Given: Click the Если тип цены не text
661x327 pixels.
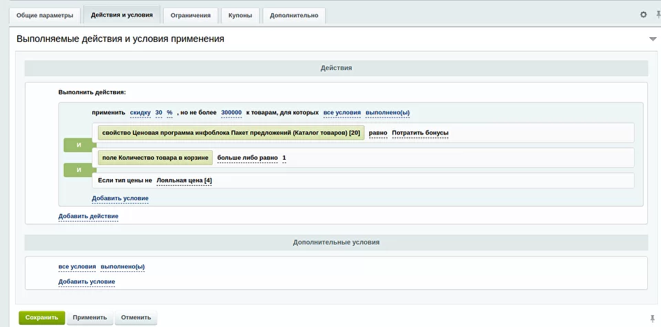Looking at the screenshot, I should click(x=125, y=181).
